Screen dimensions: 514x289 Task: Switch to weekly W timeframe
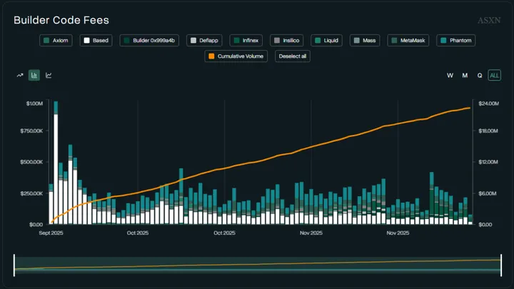tap(450, 75)
